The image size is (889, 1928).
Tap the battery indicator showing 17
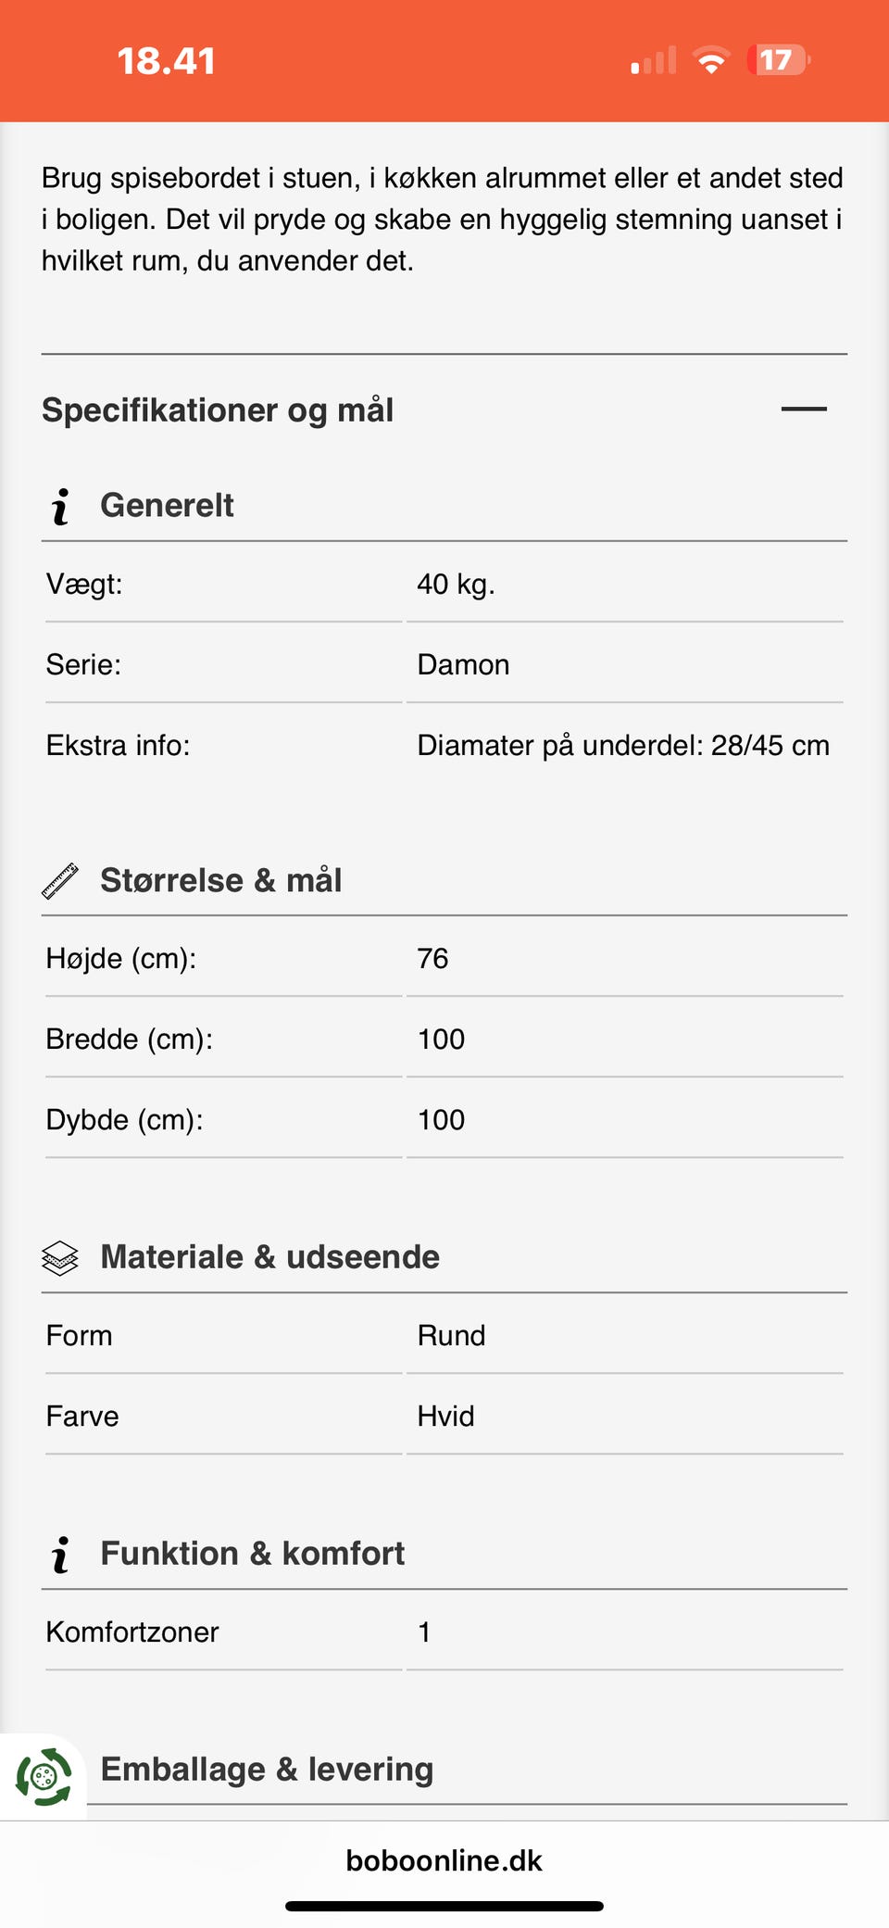pos(778,61)
